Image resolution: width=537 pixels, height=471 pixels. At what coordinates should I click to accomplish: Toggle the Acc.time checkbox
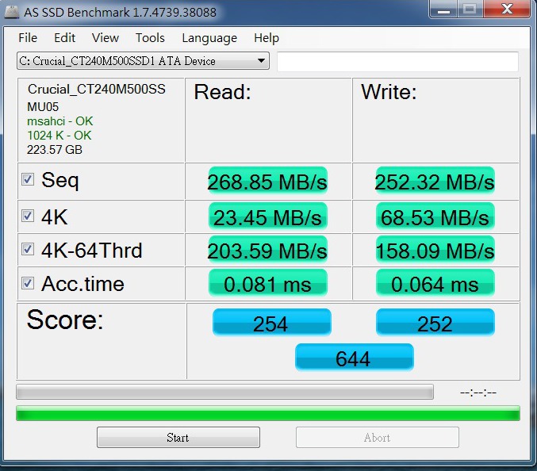[x=28, y=283]
